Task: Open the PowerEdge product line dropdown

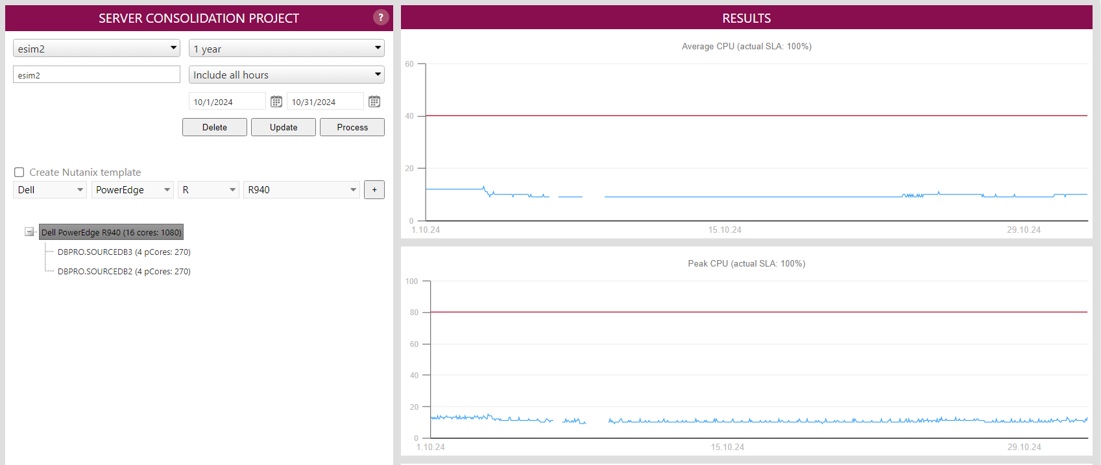Action: tap(132, 190)
